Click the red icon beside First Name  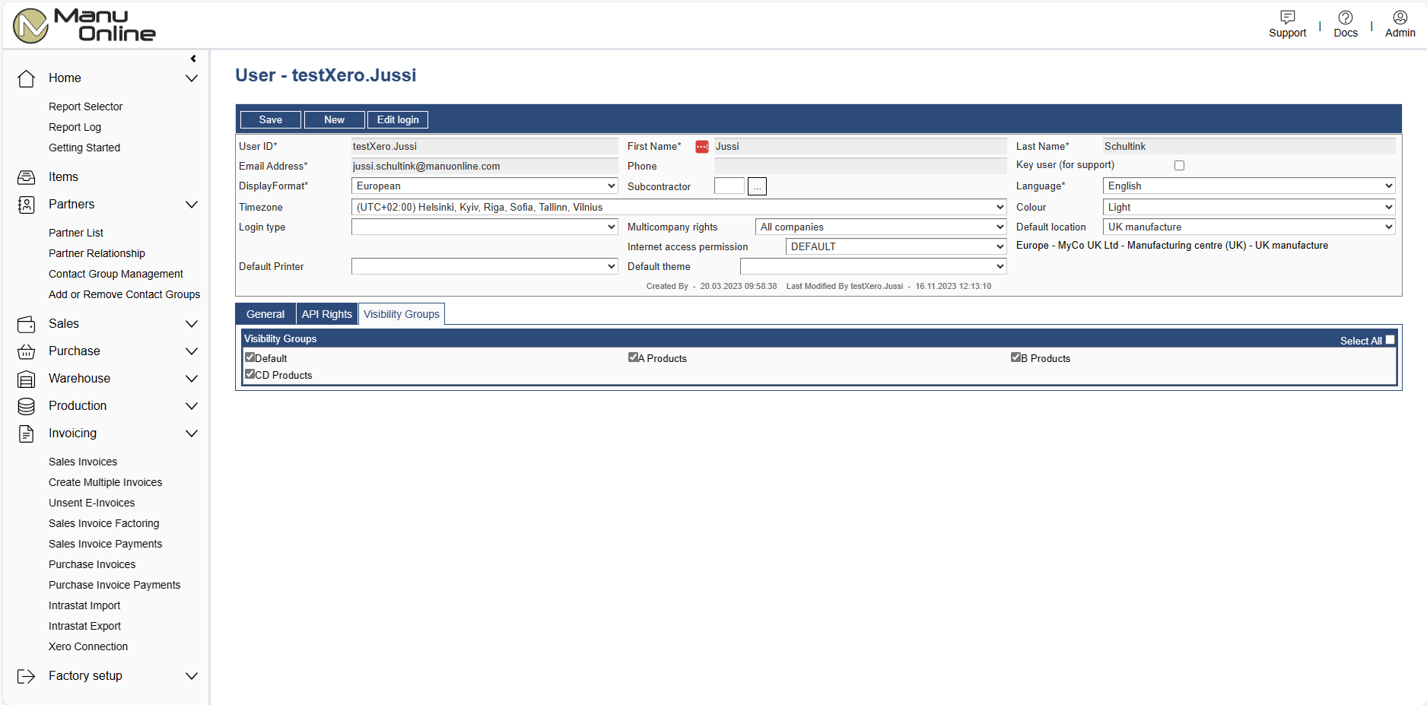[701, 147]
